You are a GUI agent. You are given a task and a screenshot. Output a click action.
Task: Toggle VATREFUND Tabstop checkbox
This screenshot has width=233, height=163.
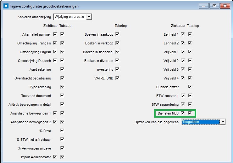coord(117,78)
